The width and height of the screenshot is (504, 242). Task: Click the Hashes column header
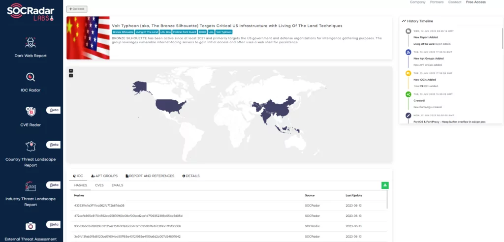[79, 195]
